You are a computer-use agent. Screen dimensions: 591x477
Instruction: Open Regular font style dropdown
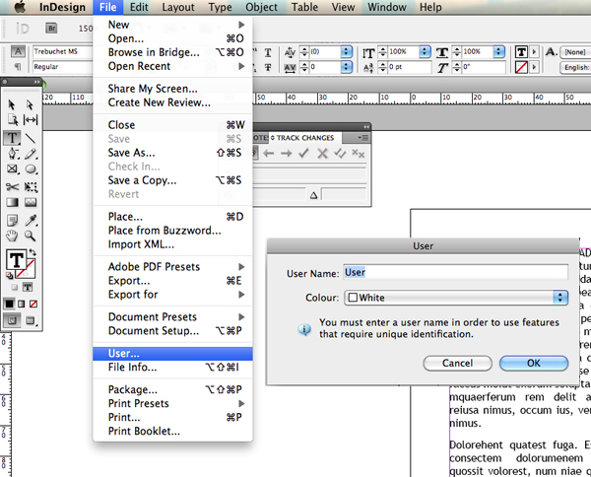(x=62, y=67)
